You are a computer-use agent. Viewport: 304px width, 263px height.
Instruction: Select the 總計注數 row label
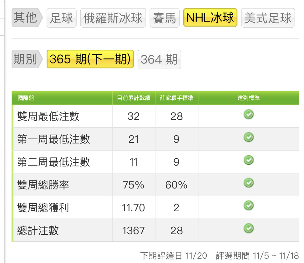pos(38,230)
